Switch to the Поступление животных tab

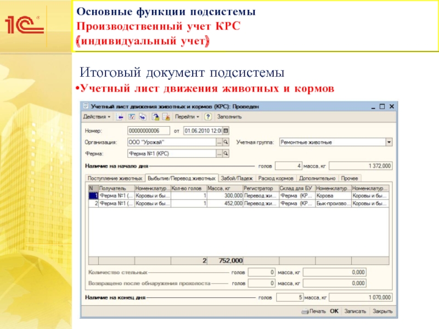click(115, 178)
